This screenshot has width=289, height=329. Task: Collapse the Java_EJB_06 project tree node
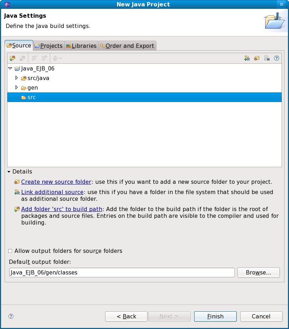point(10,68)
